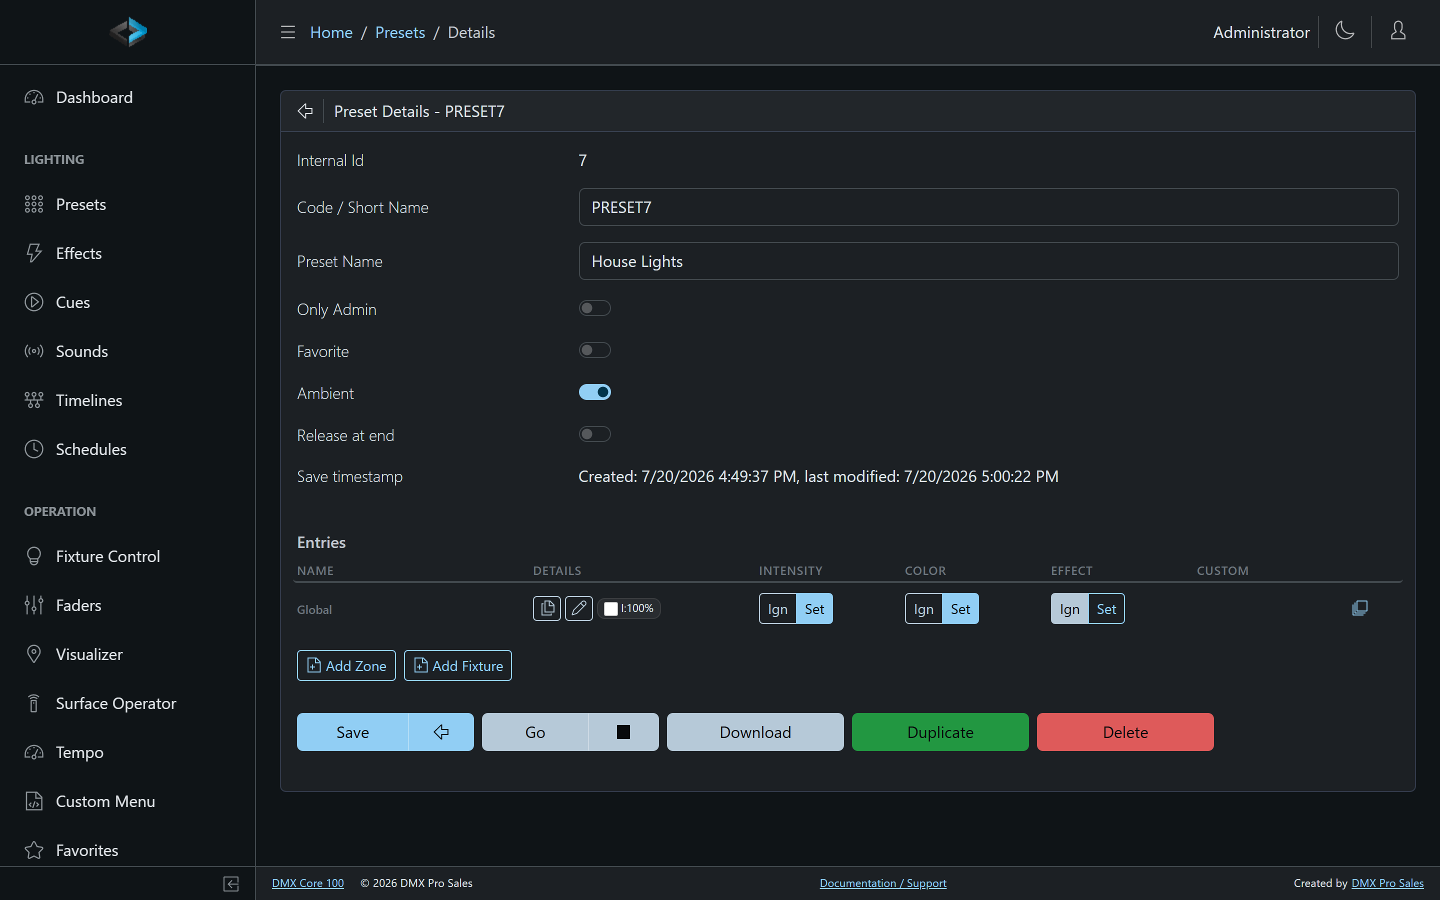Screen dimensions: 1440x900
Task: Click the Schedules clock icon
Action: (34, 449)
